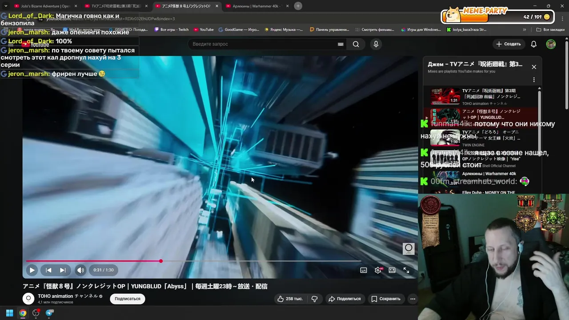Open kolya_baza3raza bookmark
This screenshot has width=569, height=320.
pyautogui.click(x=467, y=30)
